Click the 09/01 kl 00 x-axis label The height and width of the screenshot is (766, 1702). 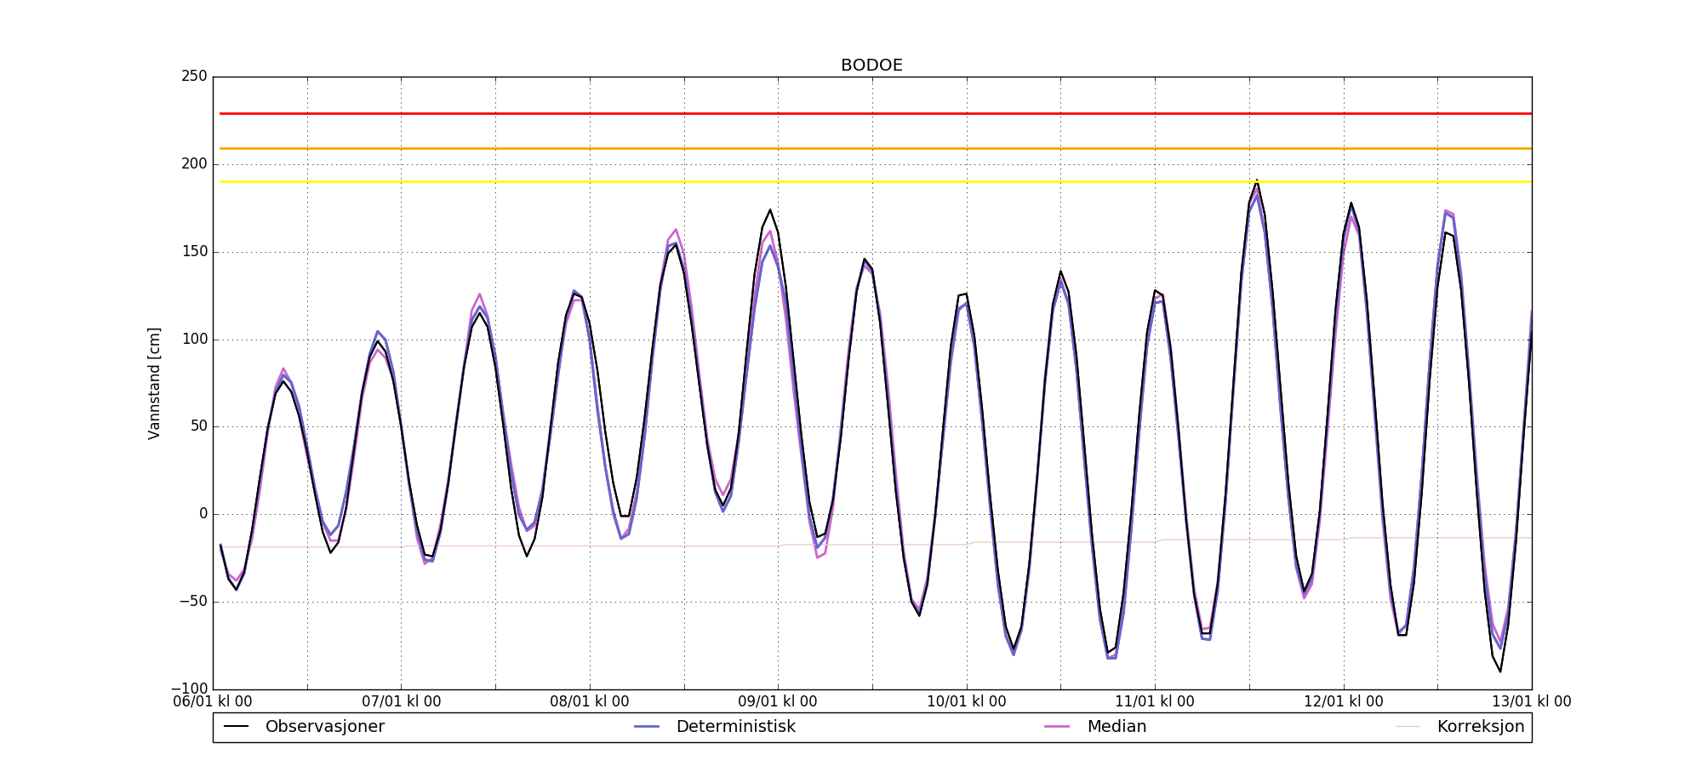(777, 702)
